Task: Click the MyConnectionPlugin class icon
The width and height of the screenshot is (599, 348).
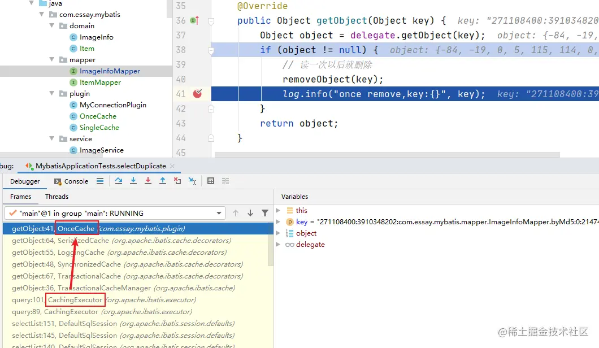Action: [73, 105]
